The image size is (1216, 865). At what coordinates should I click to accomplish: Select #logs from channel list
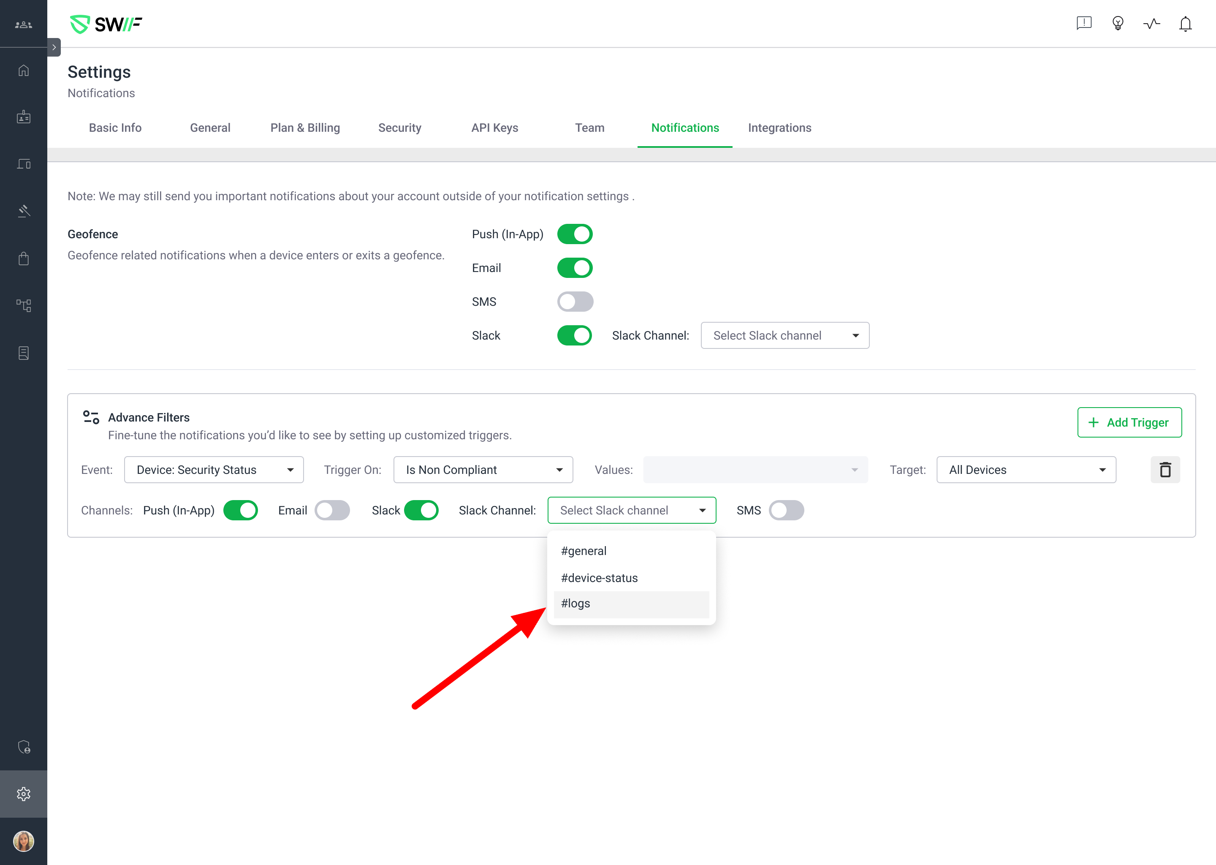[630, 604]
